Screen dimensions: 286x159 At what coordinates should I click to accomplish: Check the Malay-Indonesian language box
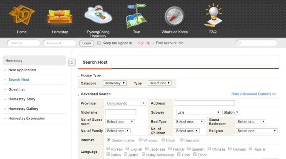143,154
